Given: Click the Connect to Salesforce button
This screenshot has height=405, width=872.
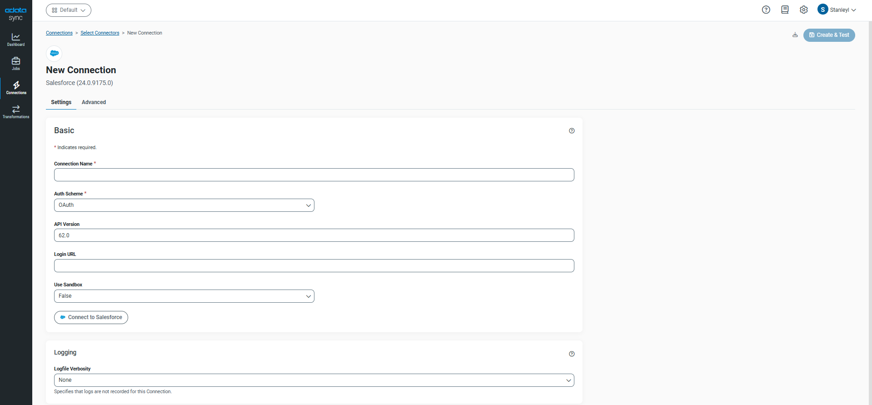Looking at the screenshot, I should [91, 317].
